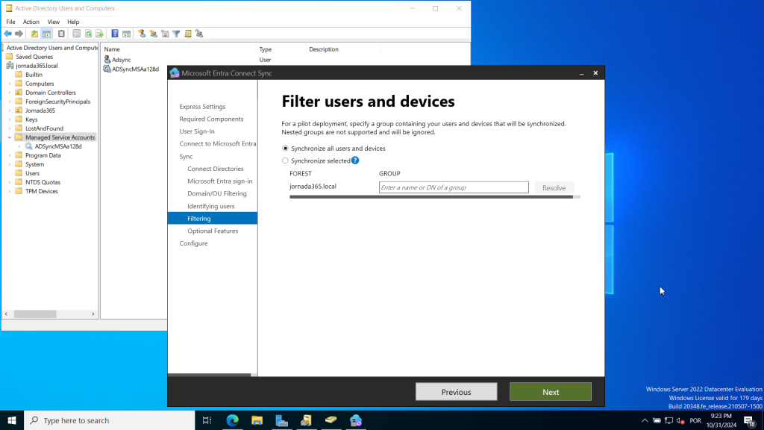This screenshot has width=764, height=430.
Task: Click the Back arrow in ADUC toolbar
Action: point(7,34)
